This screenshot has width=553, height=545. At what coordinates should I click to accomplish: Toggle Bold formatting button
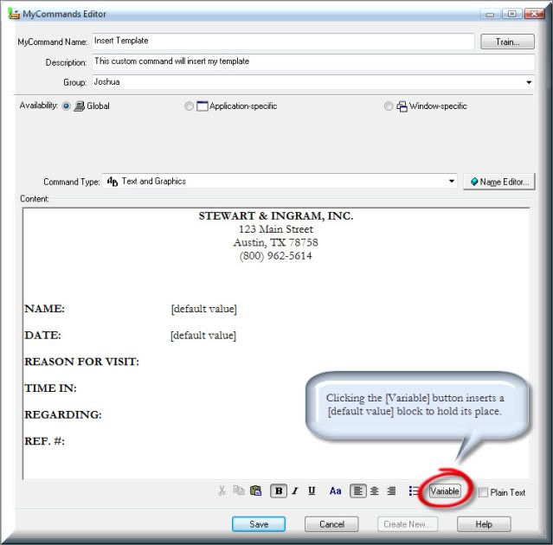point(279,490)
